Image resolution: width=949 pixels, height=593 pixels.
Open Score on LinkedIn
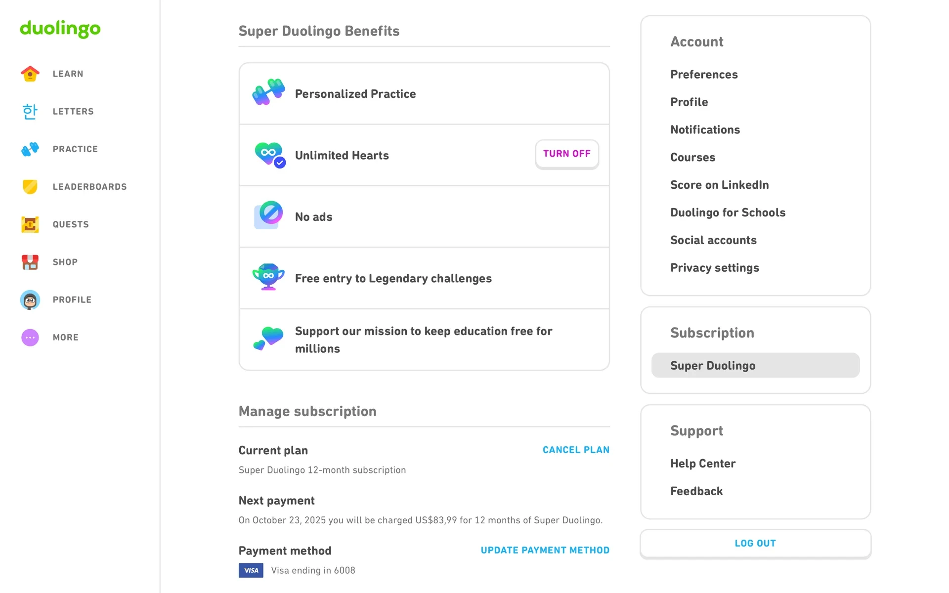719,185
